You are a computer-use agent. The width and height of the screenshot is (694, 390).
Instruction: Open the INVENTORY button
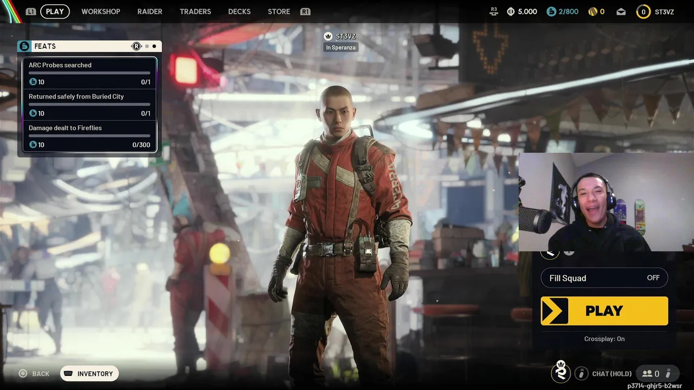89,373
